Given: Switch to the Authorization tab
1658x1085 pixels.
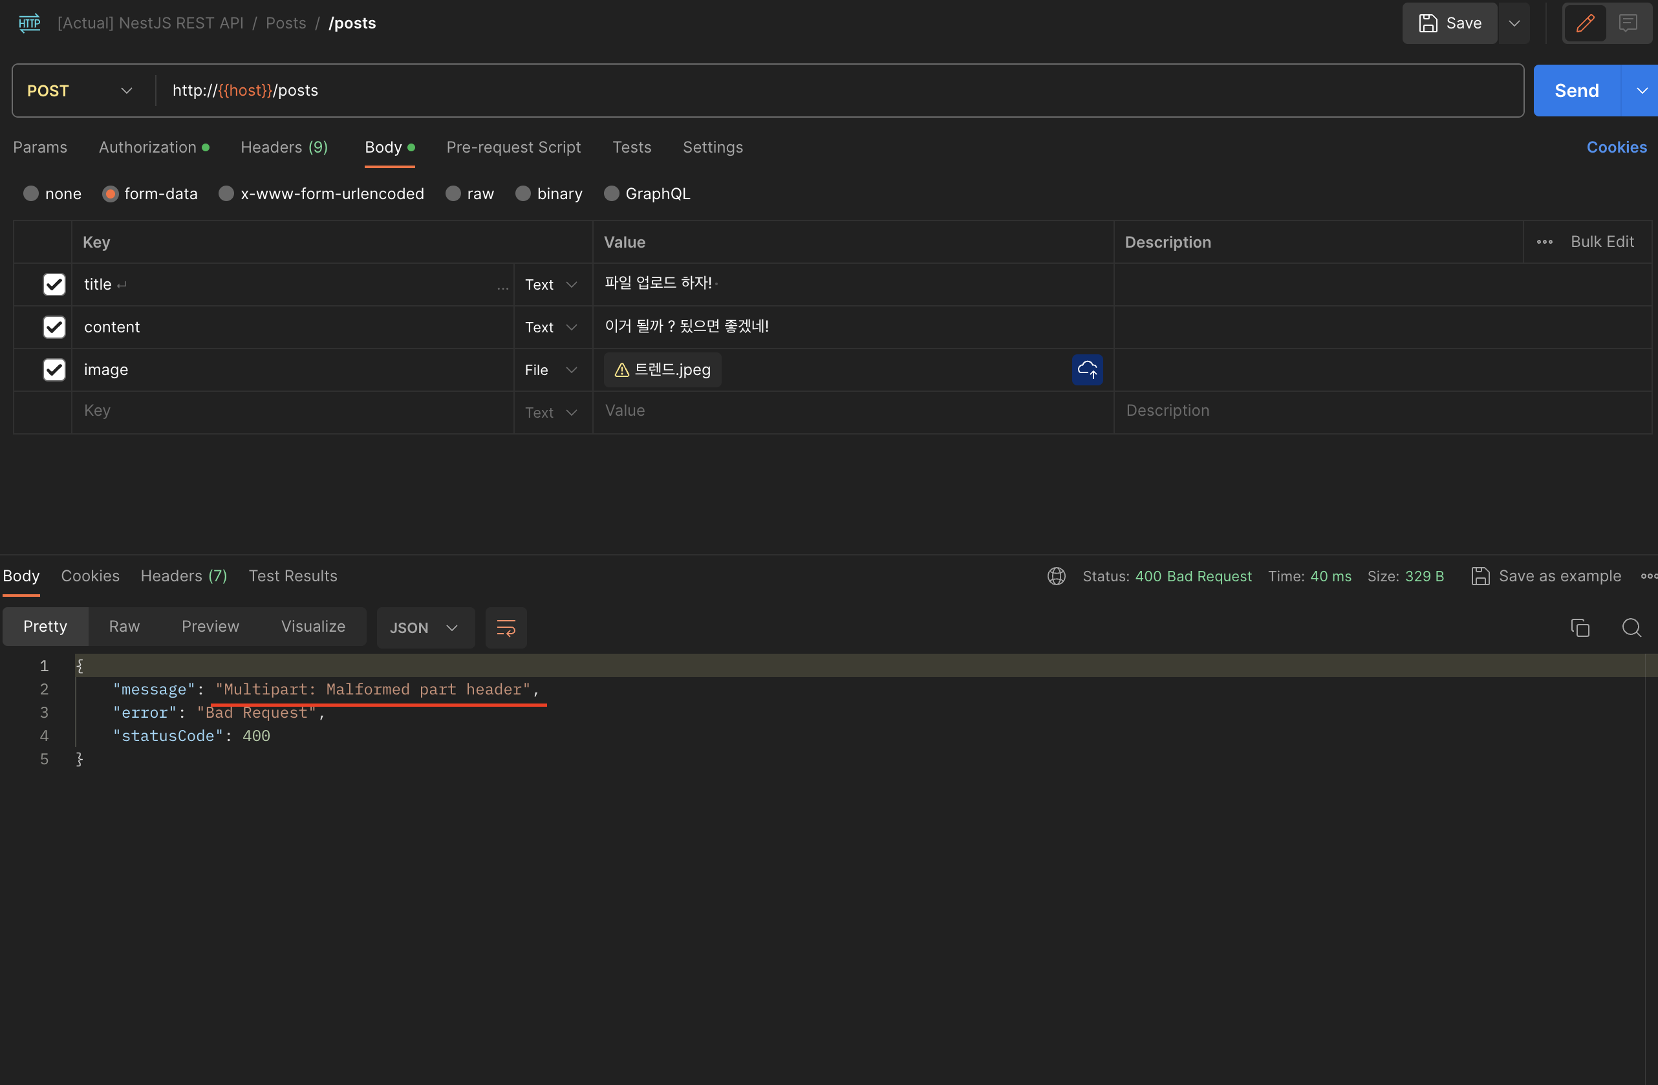Looking at the screenshot, I should click(x=154, y=147).
